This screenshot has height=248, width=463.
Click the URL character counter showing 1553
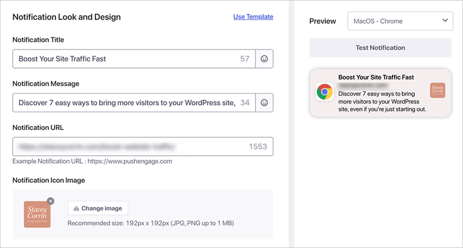(258, 146)
